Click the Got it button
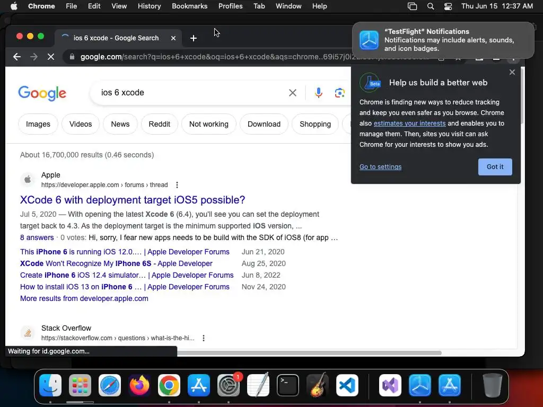The height and width of the screenshot is (407, 543). click(495, 167)
